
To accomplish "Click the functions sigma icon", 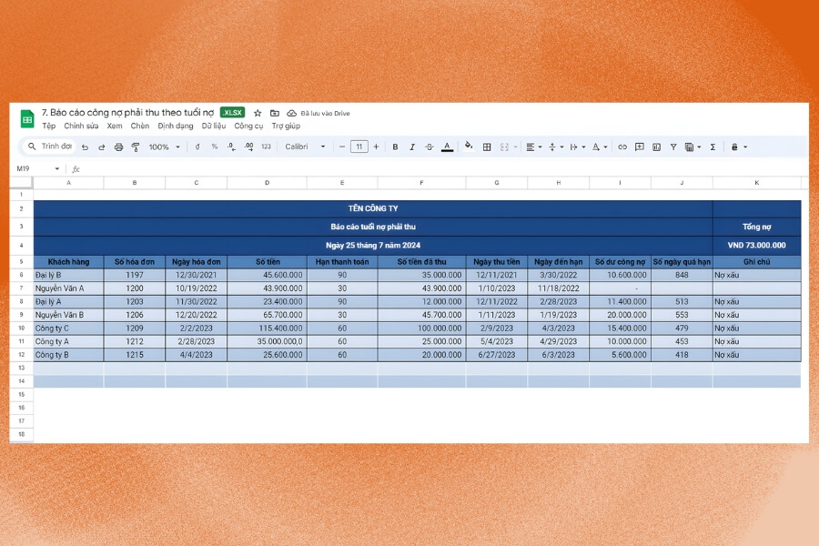I will [713, 147].
